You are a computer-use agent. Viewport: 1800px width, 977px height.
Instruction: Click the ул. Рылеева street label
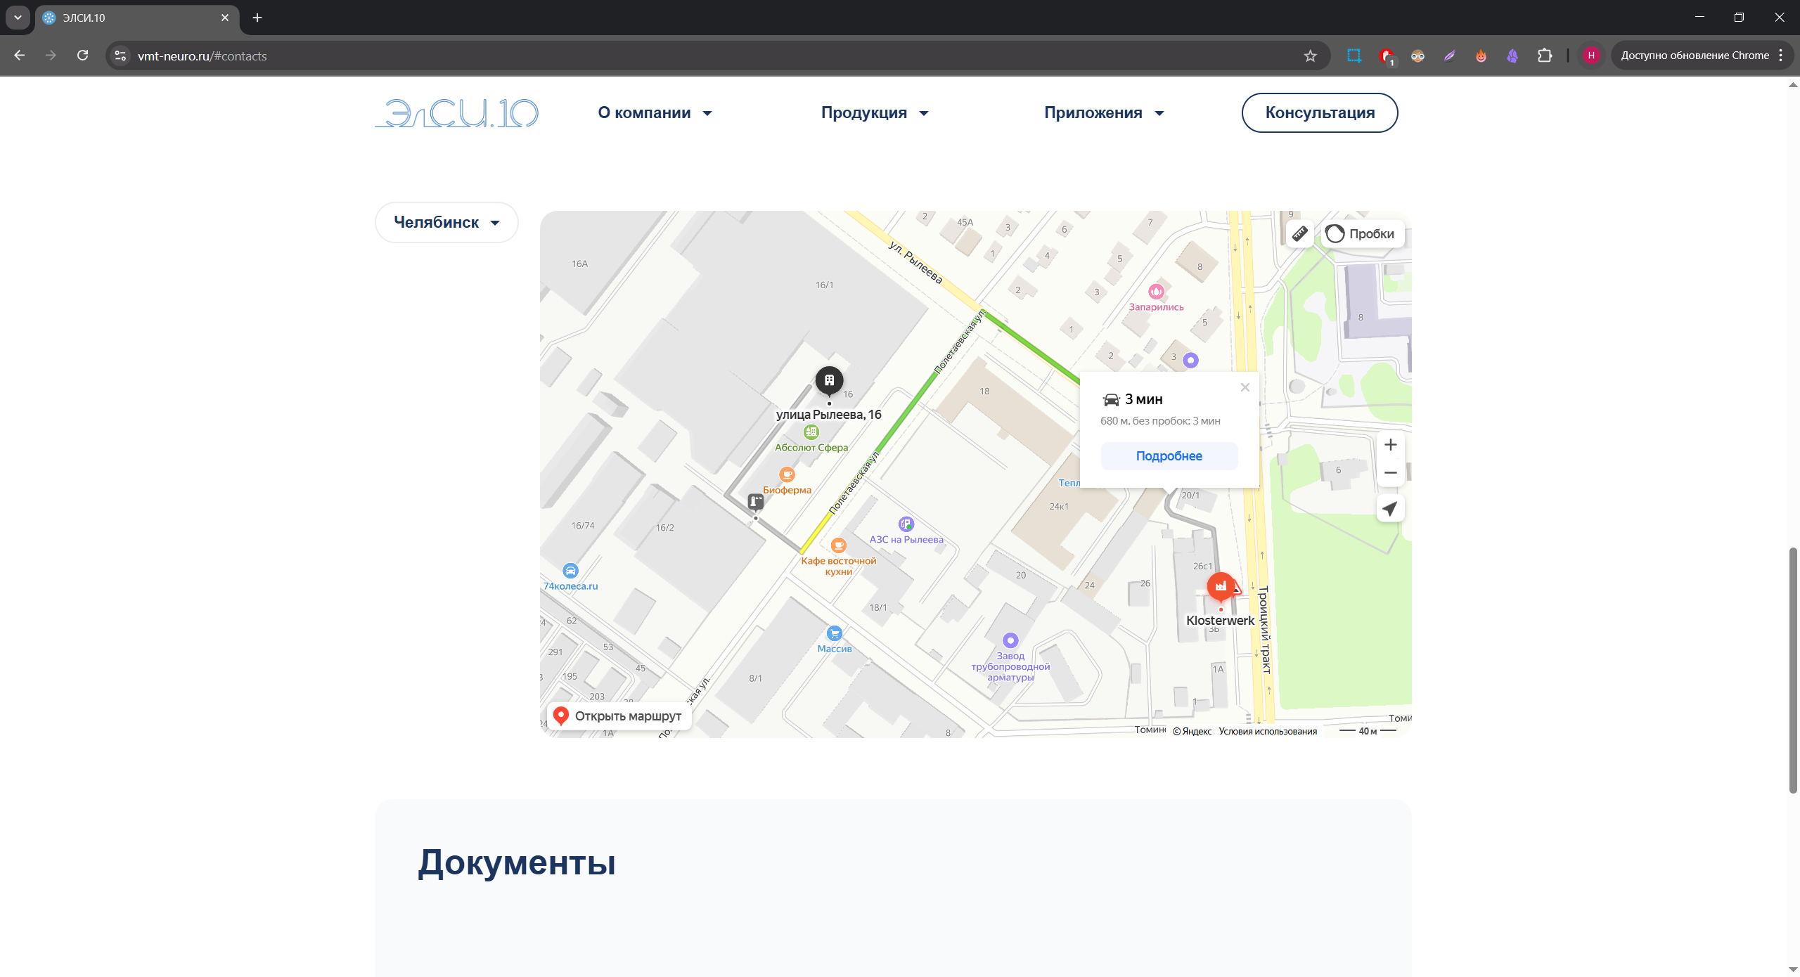click(x=915, y=263)
